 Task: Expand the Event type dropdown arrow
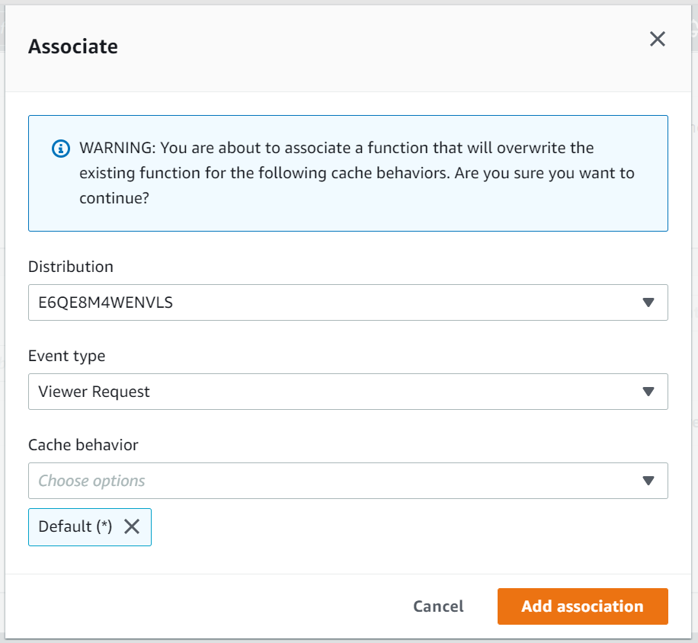point(648,392)
